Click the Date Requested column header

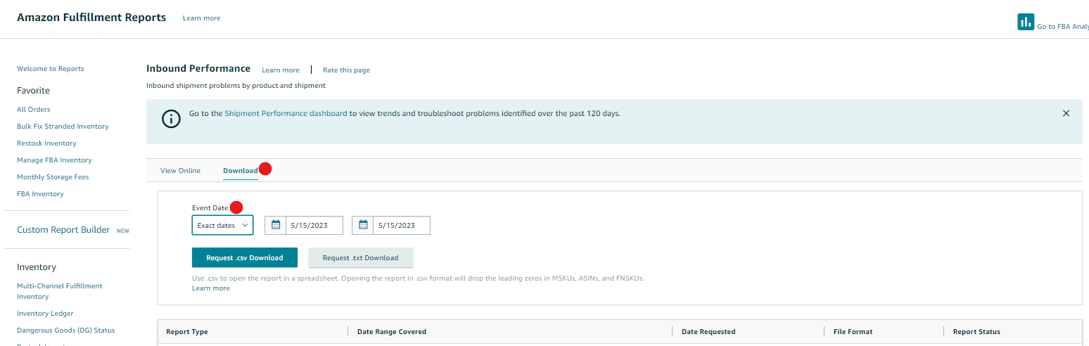708,332
